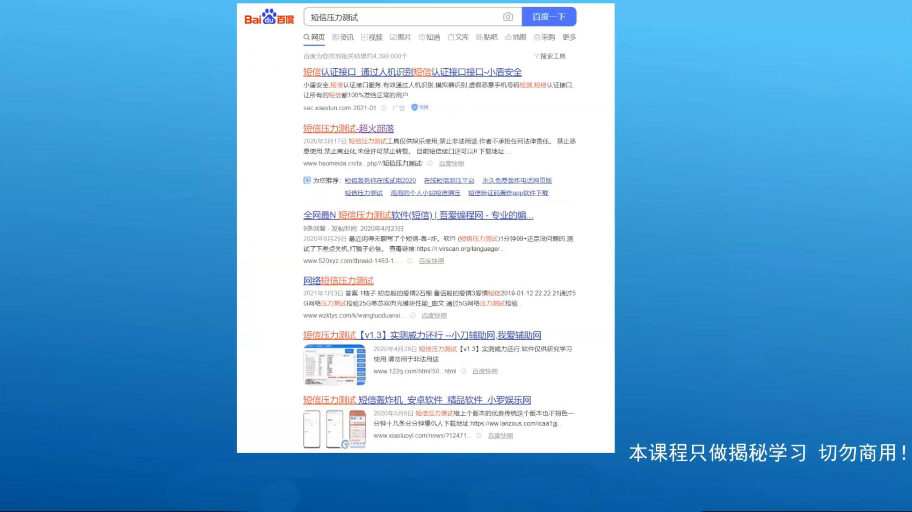Open 百度快照 for wzktys.com result
The image size is (912, 512).
[x=434, y=316]
